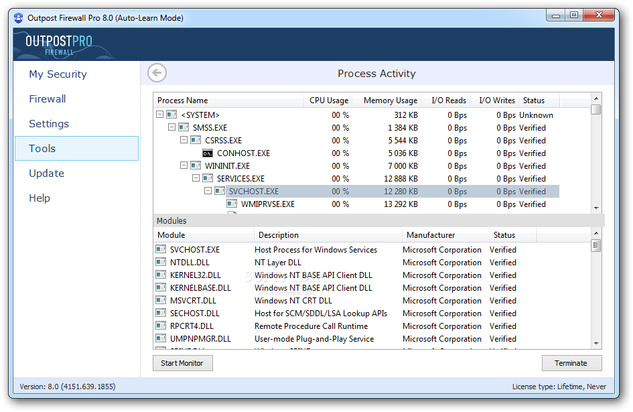The width and height of the screenshot is (633, 412).
Task: Collapse the WININIT.EXE tree node
Action: (184, 165)
